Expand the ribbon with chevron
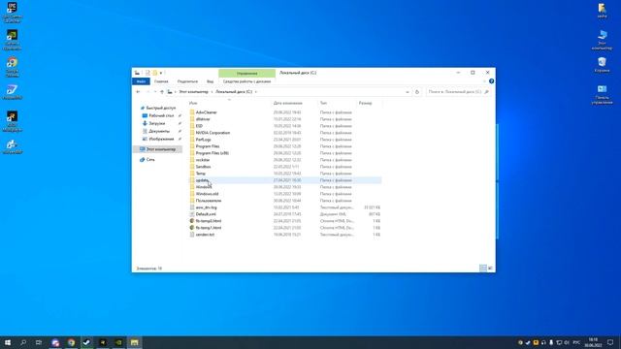 484,81
